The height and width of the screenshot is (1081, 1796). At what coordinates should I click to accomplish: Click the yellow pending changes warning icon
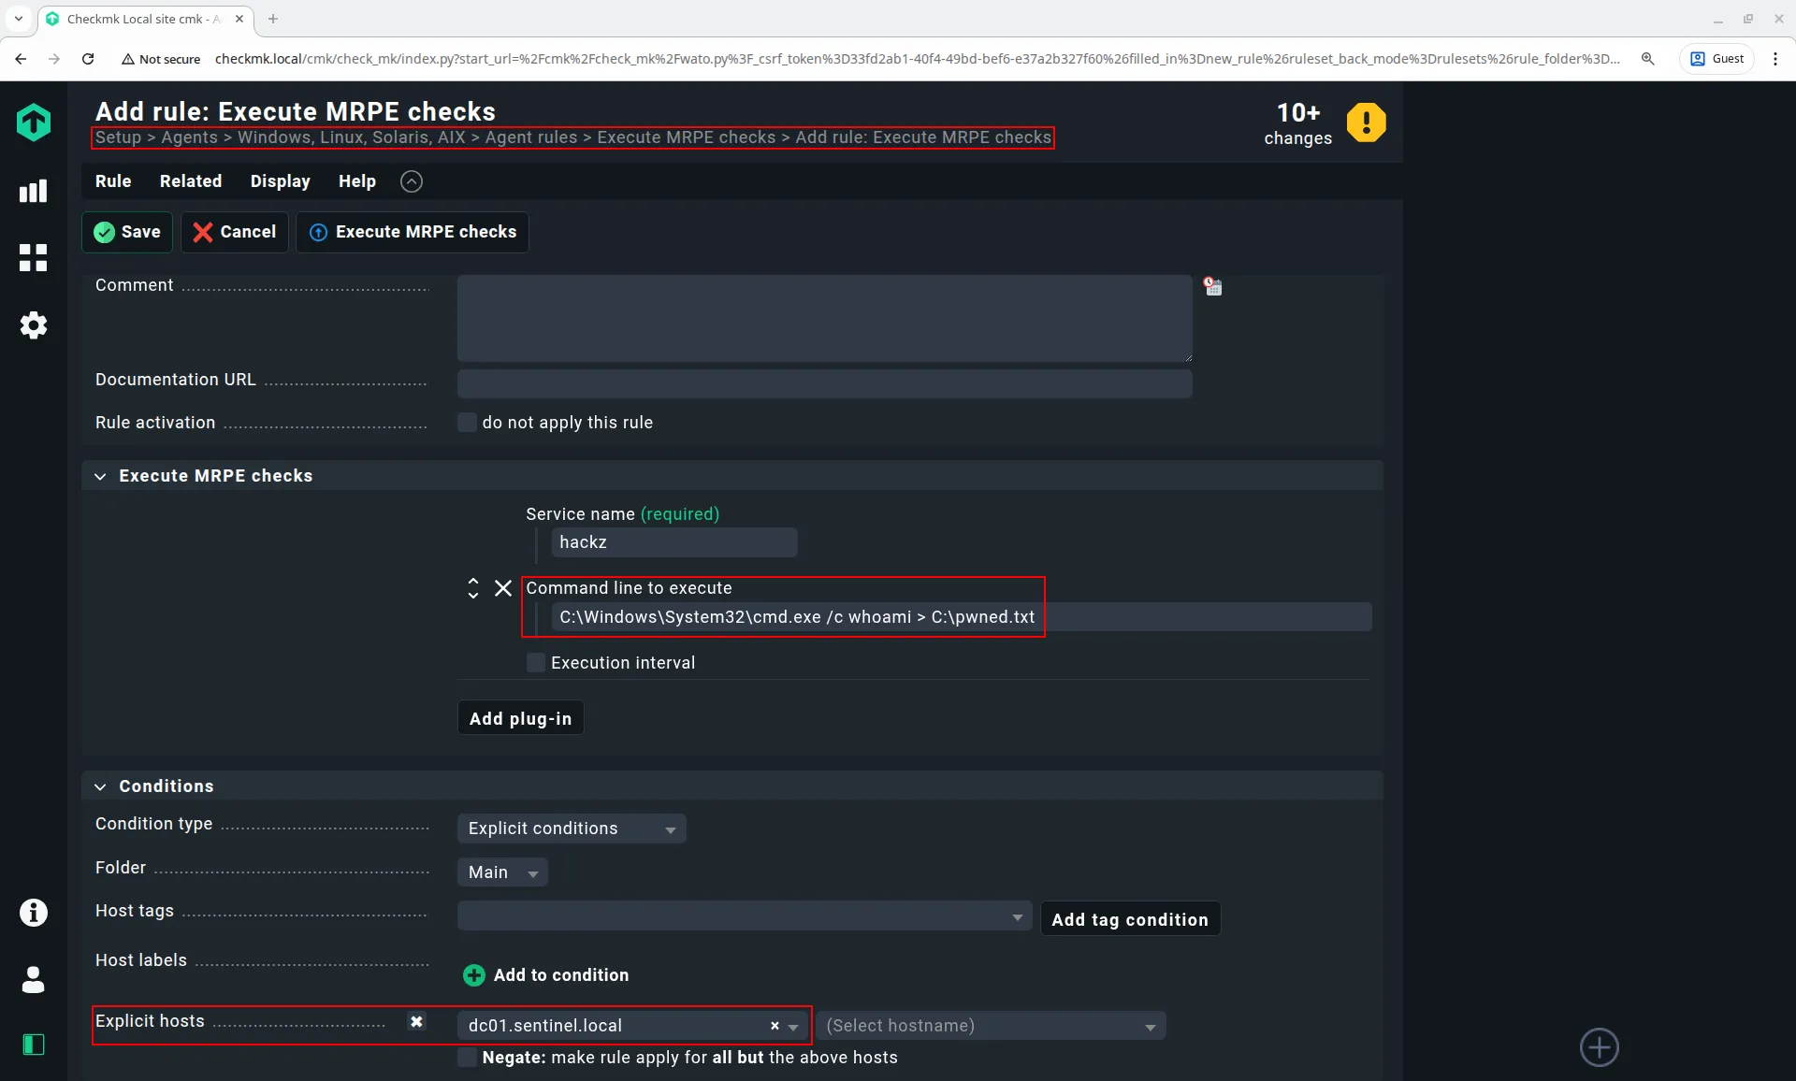click(x=1366, y=123)
